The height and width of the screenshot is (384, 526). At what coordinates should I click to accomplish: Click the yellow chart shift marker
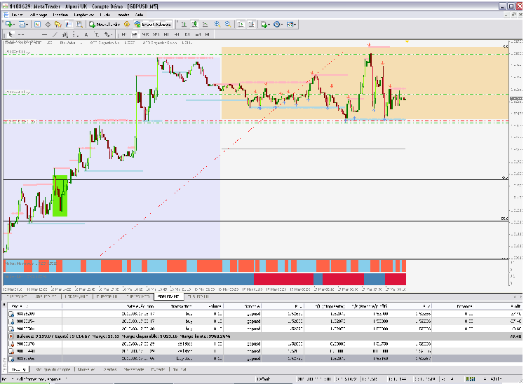407,42
